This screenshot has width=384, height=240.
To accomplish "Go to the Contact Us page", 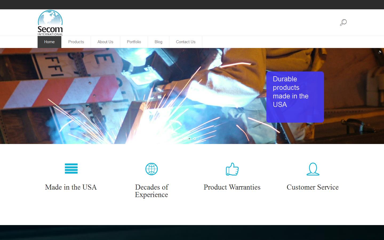I will (186, 42).
